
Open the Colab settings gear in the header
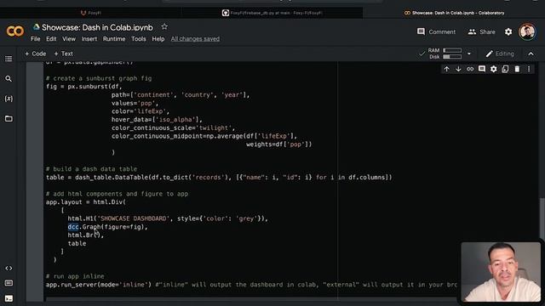508,32
